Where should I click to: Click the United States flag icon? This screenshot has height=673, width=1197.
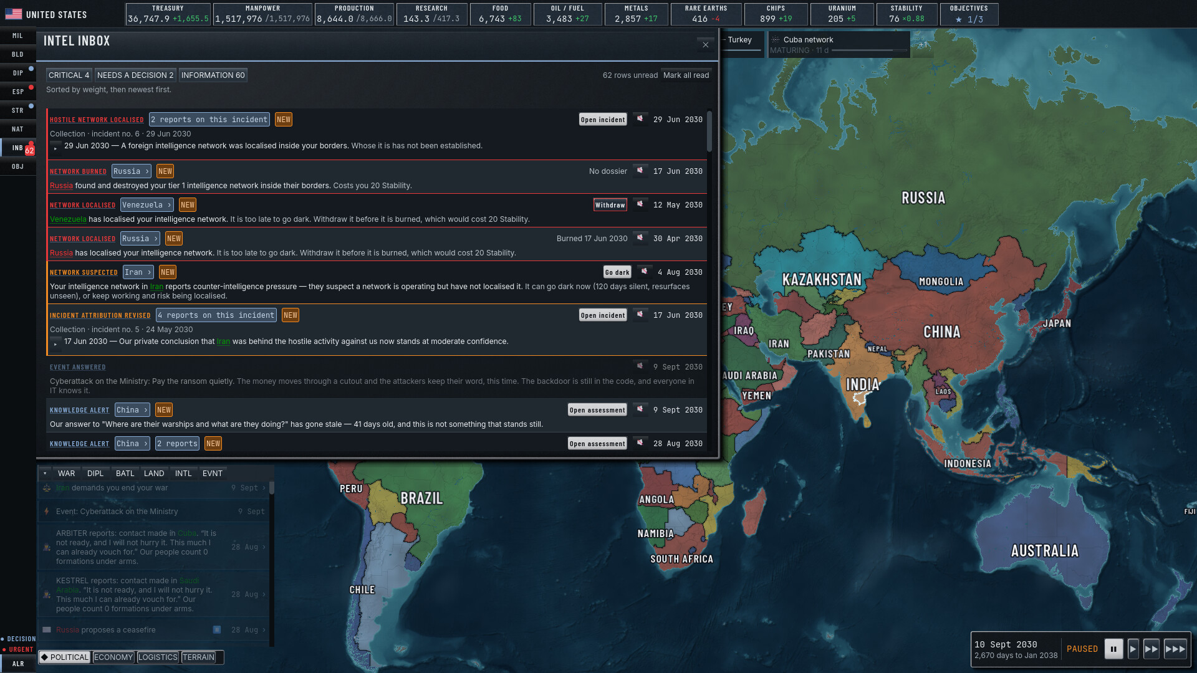(x=13, y=14)
